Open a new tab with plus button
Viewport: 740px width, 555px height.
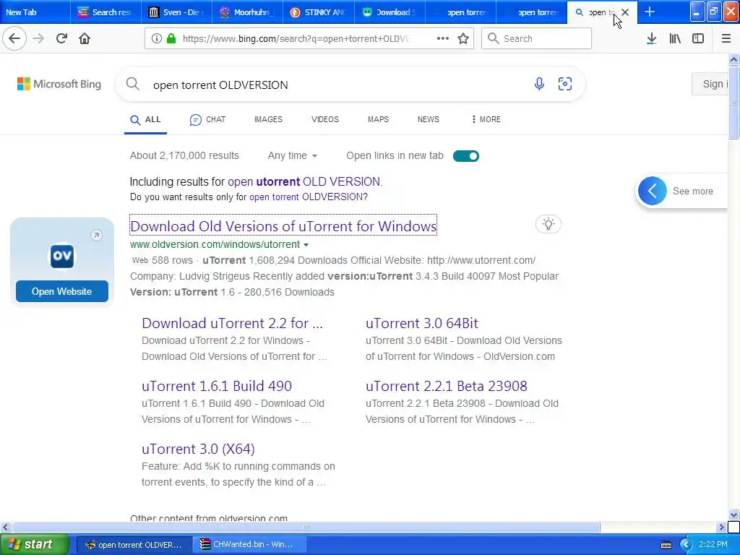tap(650, 12)
